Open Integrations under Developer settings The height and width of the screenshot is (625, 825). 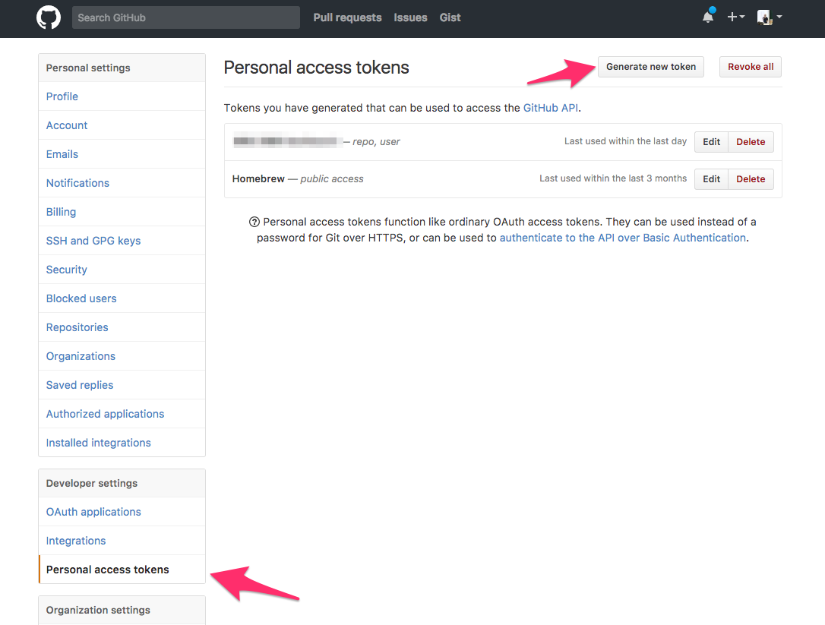(x=122, y=541)
